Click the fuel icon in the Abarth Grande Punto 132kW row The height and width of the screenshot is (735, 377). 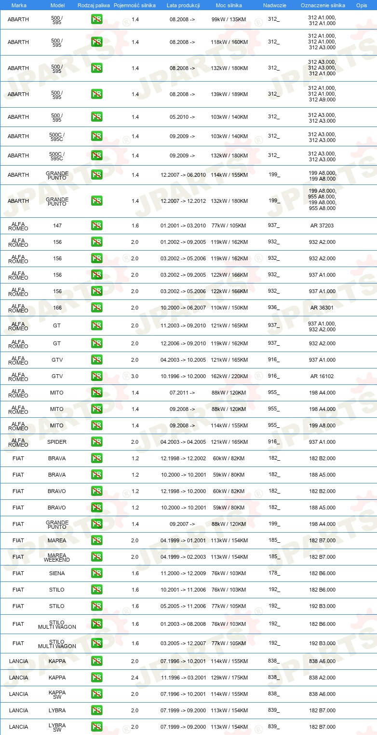tap(96, 201)
